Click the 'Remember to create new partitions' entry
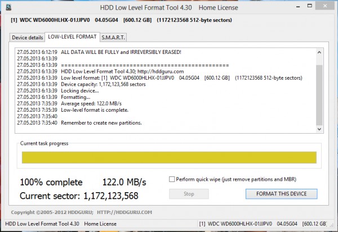 coord(101,122)
